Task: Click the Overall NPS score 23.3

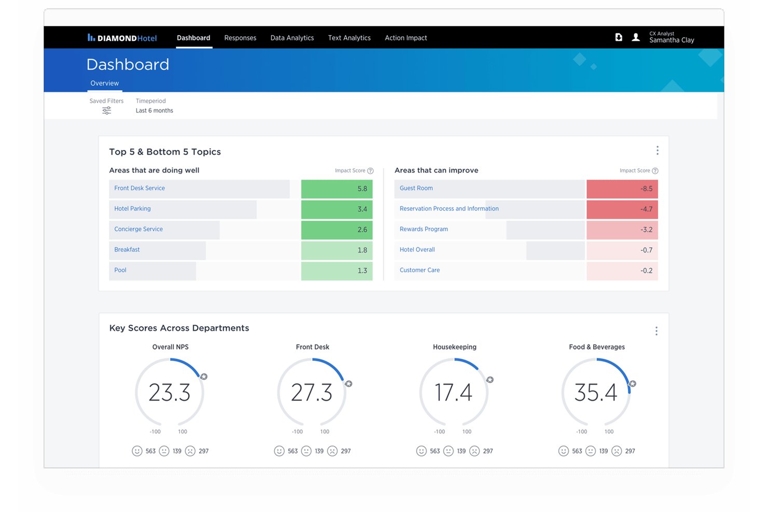Action: [x=170, y=393]
